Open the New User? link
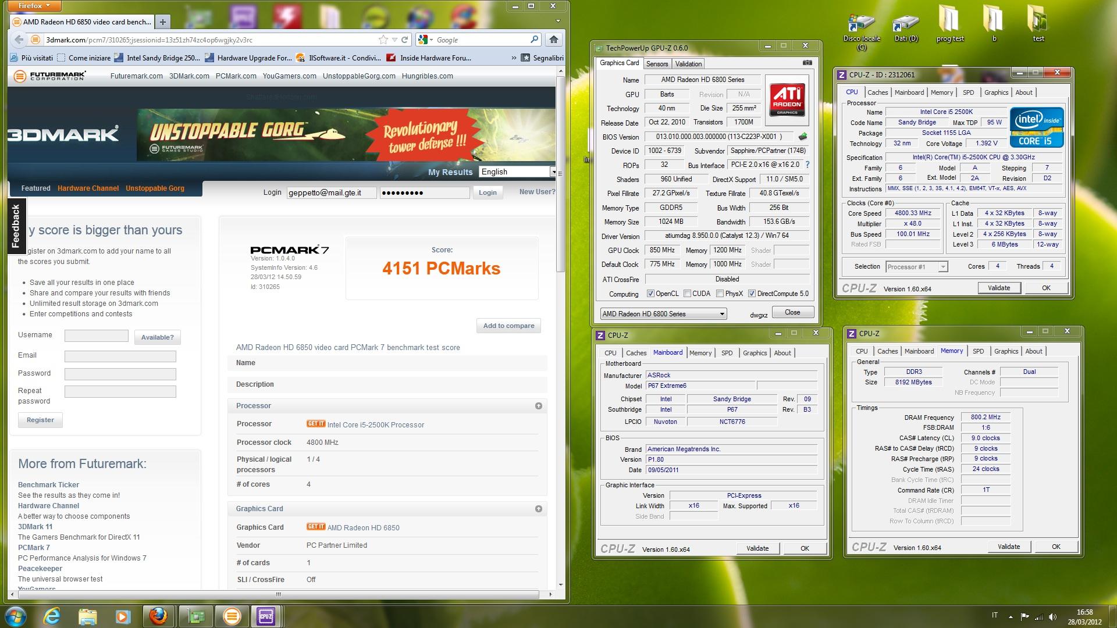The image size is (1117, 628). [537, 192]
